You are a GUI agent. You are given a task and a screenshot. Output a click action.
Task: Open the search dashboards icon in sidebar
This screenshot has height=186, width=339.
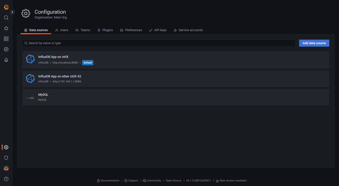[x=6, y=18]
